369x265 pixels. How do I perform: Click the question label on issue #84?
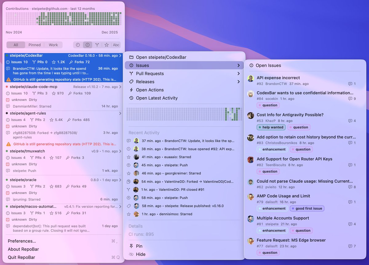(268, 105)
